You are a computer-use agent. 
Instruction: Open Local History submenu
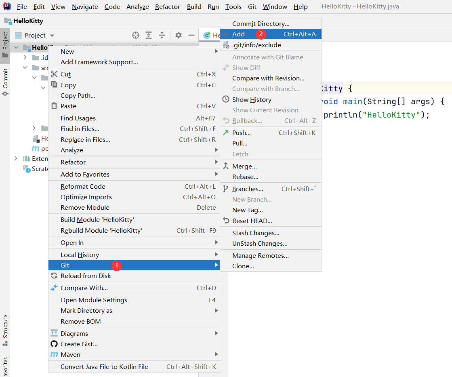tap(135, 255)
